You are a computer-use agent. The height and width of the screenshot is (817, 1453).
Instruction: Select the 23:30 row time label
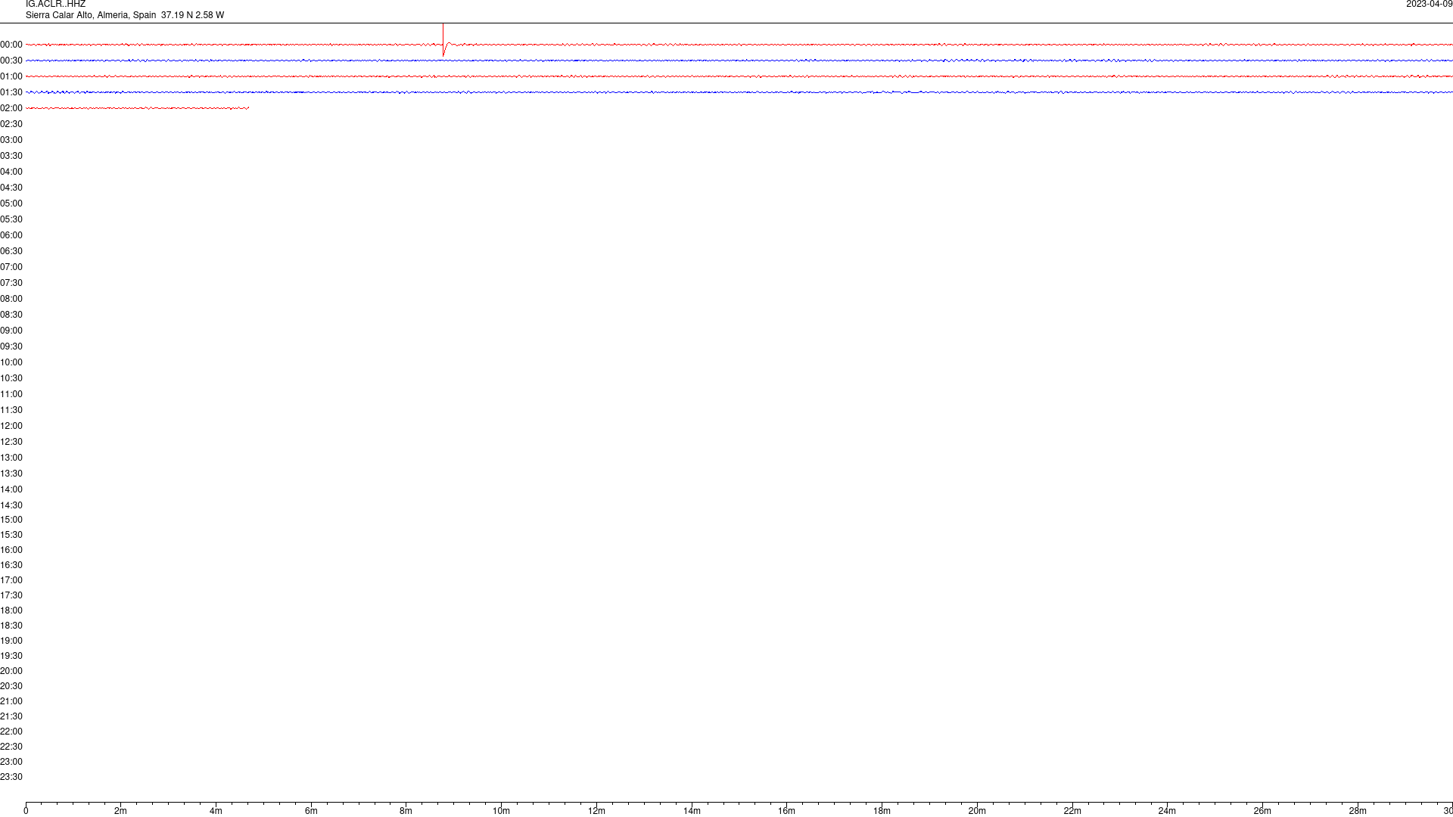(x=11, y=777)
